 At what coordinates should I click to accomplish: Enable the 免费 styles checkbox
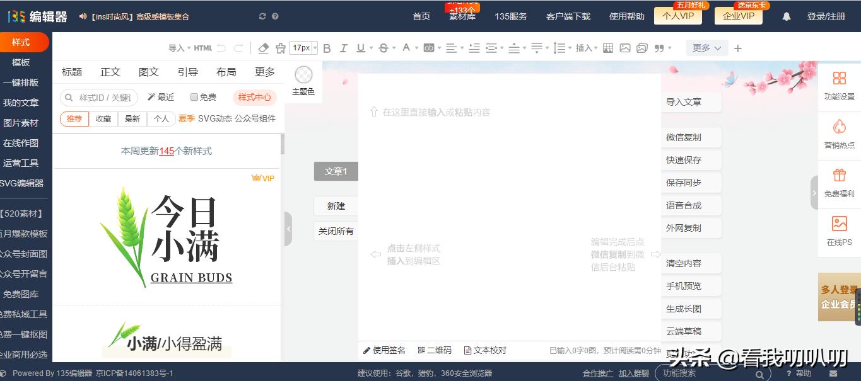(x=194, y=97)
